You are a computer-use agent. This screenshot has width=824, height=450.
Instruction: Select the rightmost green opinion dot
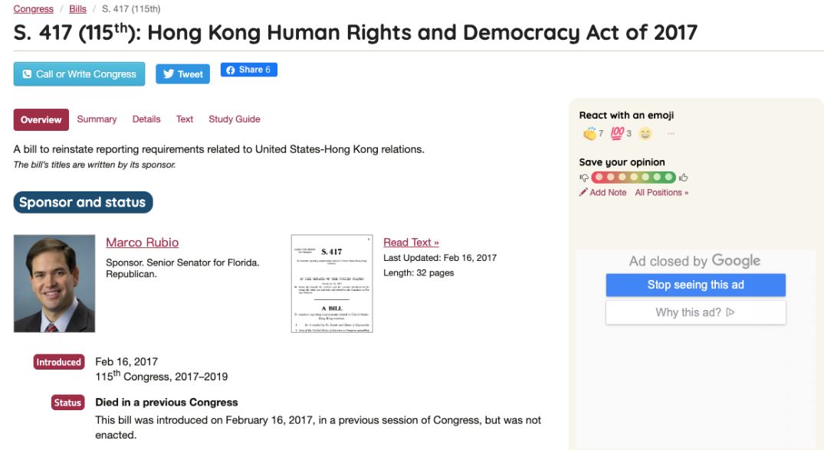[x=668, y=178]
